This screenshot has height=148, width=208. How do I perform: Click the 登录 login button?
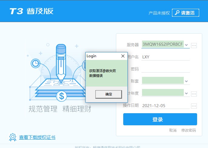(160, 119)
